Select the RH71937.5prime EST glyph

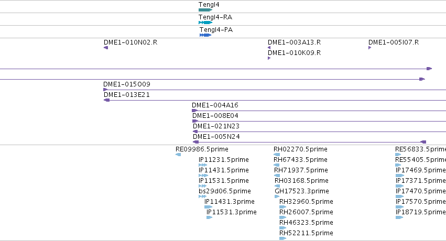(277, 176)
